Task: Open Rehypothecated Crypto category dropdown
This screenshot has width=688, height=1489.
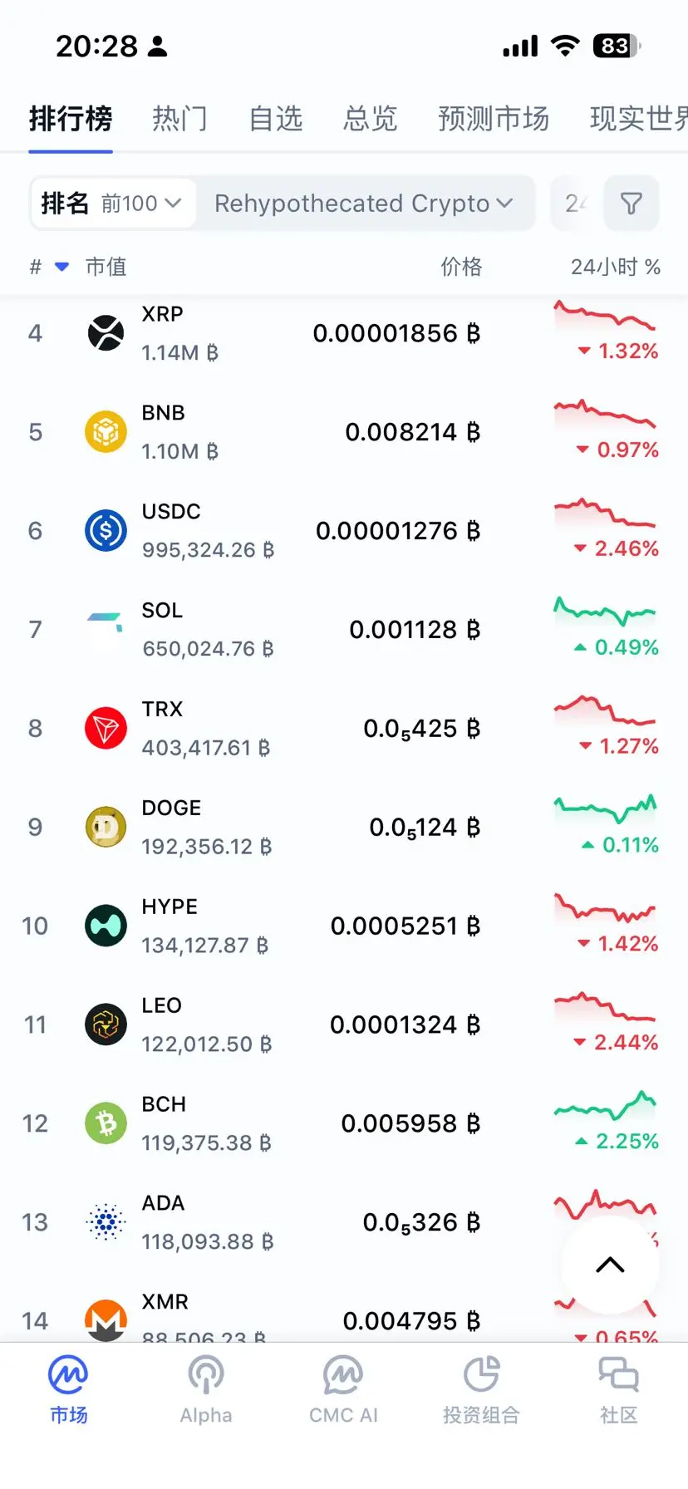Action: coord(364,204)
